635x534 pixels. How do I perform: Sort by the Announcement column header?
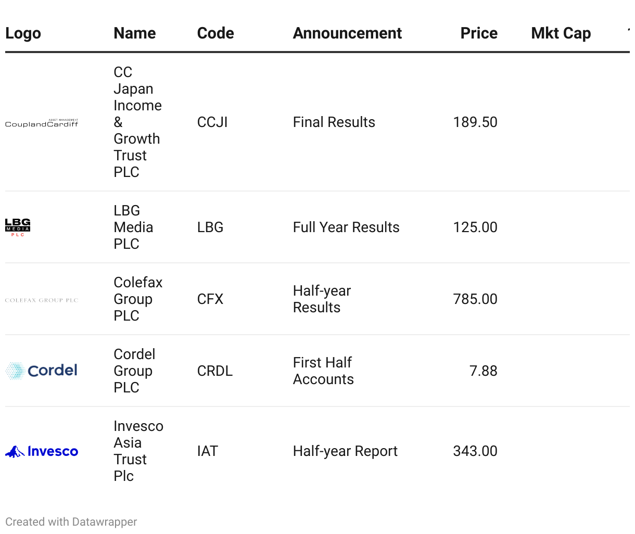[x=347, y=33]
